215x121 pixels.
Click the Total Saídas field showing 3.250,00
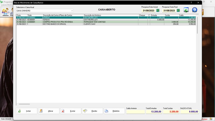171,112
